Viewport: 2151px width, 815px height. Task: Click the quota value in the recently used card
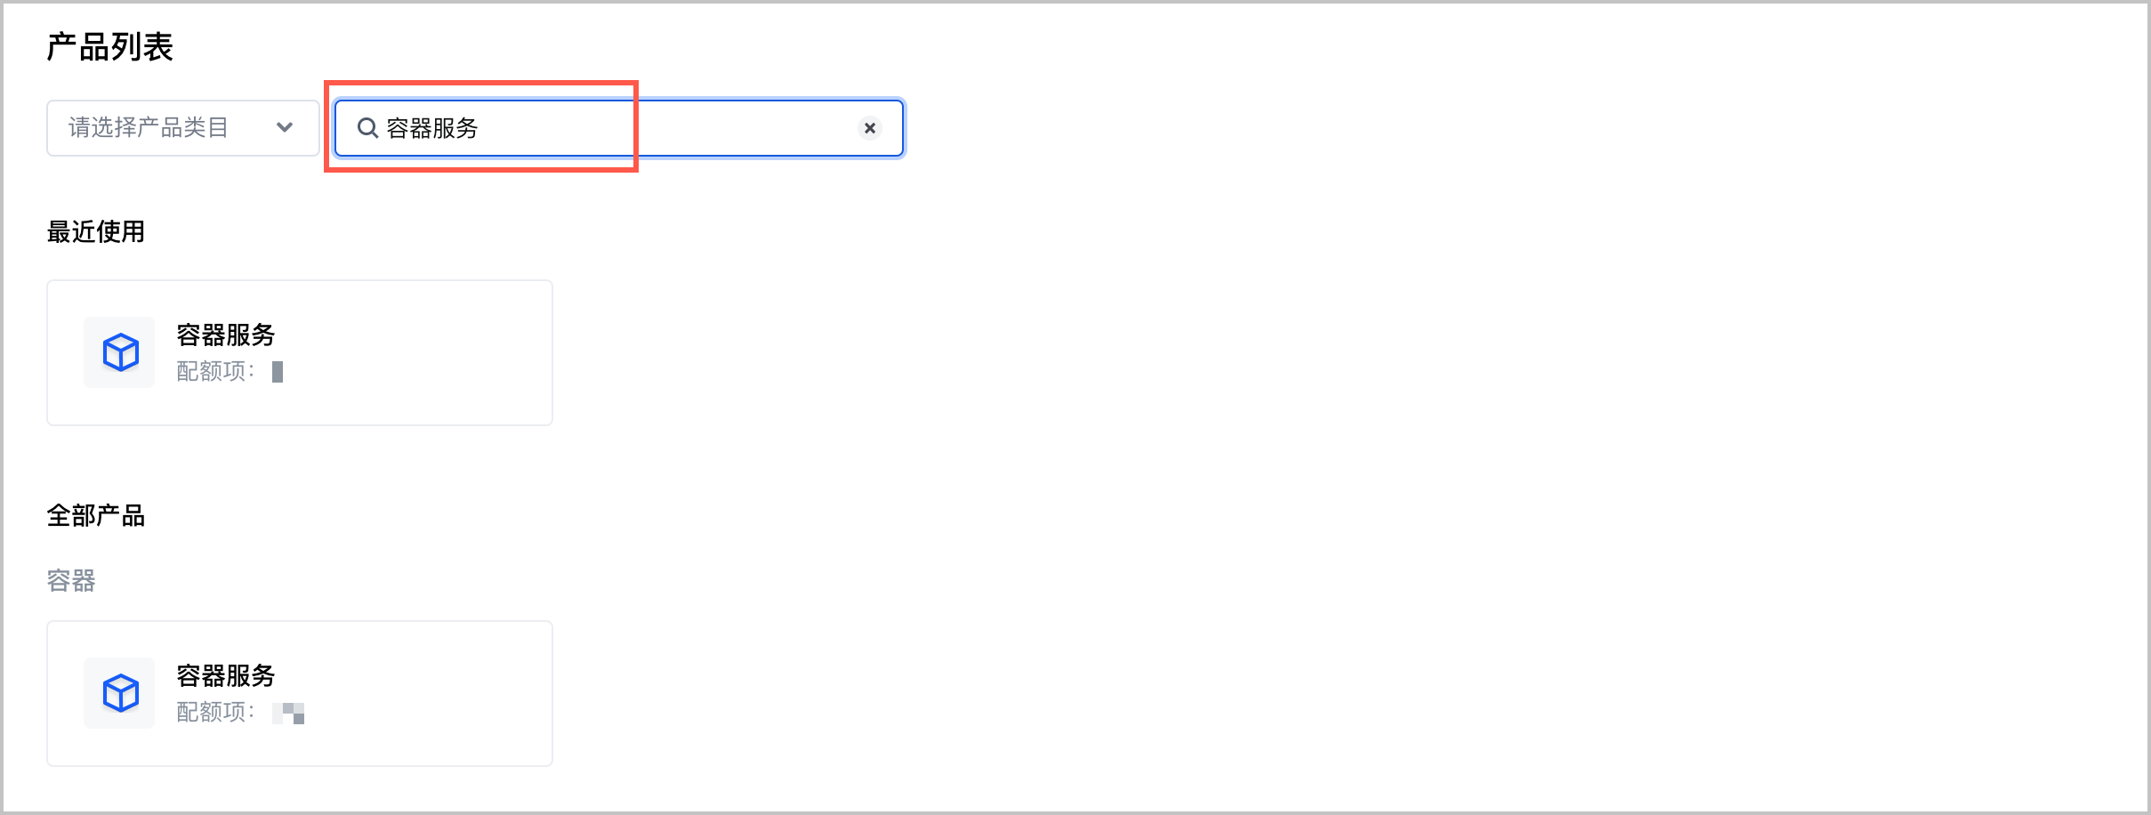[278, 372]
